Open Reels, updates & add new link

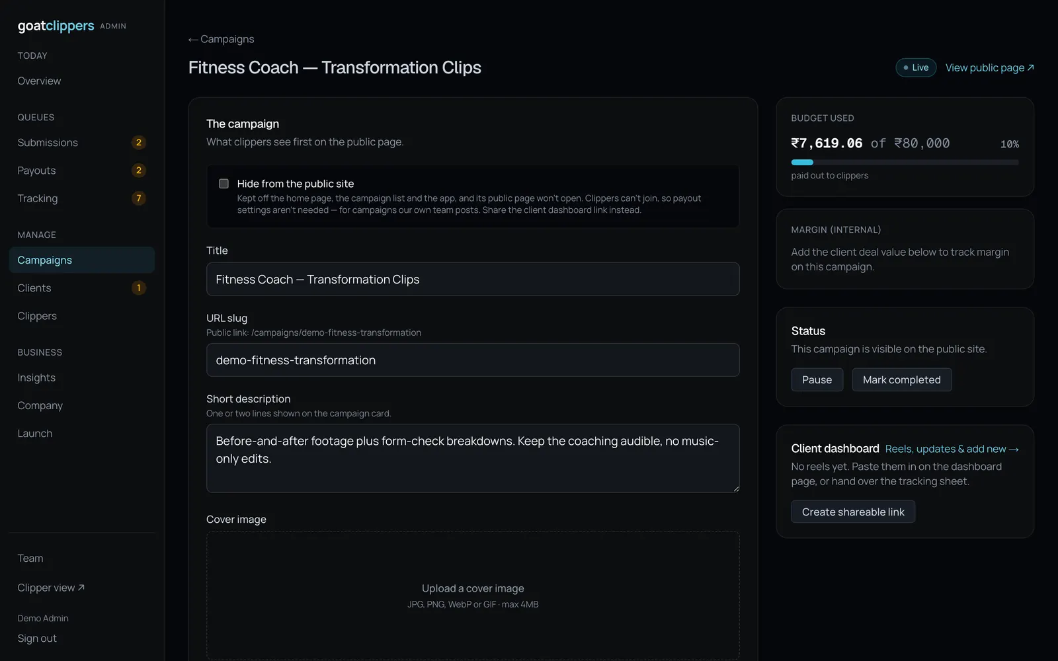952,449
